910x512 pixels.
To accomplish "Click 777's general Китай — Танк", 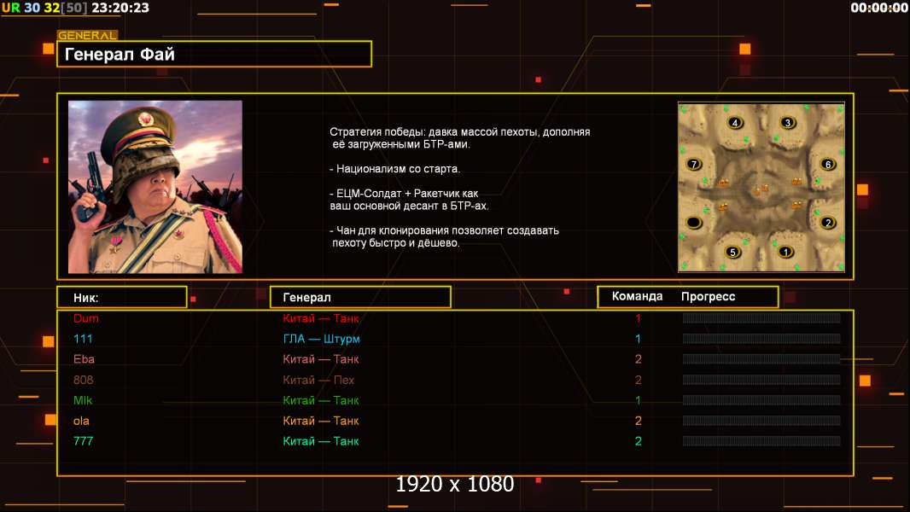I will click(320, 440).
